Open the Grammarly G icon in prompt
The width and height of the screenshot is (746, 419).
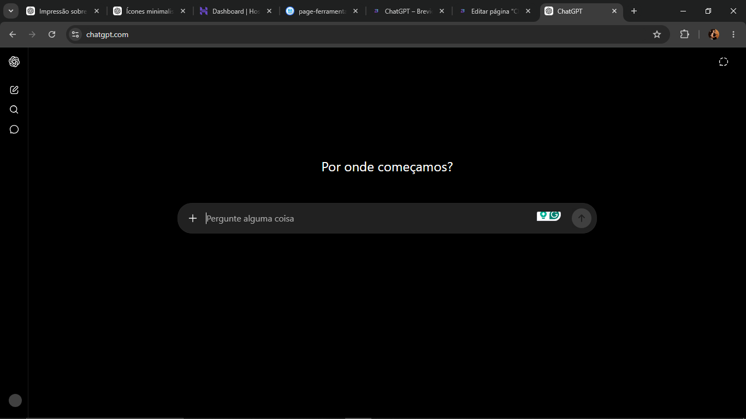[x=555, y=216]
